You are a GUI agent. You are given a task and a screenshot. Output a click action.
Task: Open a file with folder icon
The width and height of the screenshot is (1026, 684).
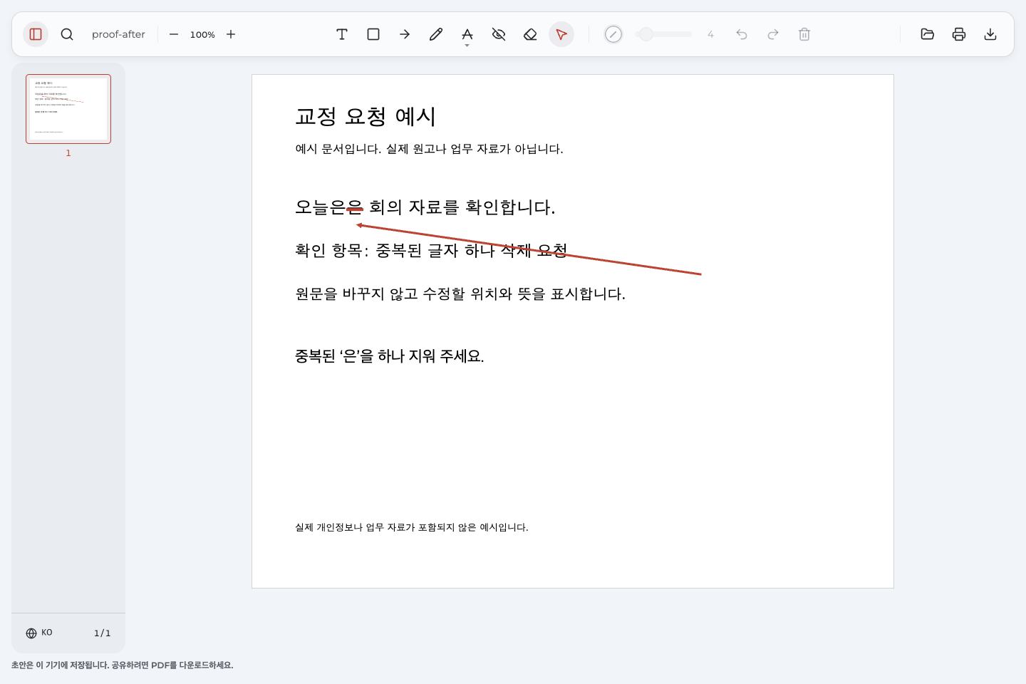point(928,34)
